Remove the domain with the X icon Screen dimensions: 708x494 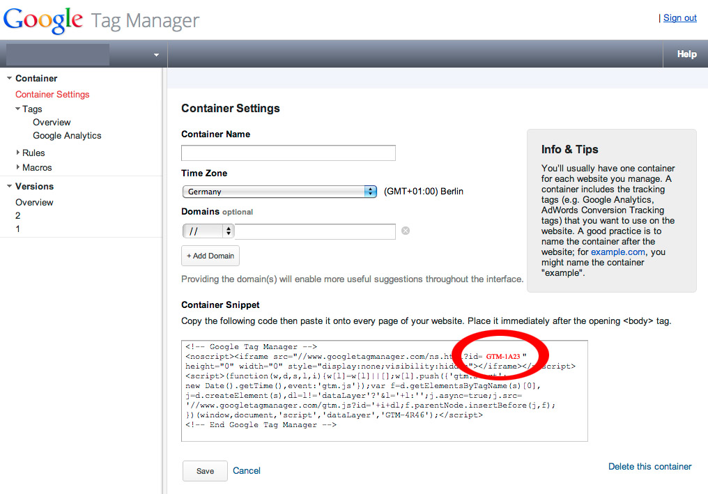pos(406,231)
